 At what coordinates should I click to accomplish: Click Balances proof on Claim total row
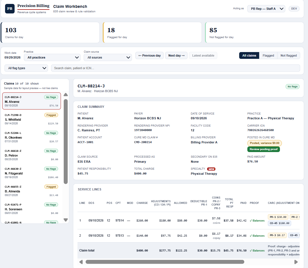257,251
